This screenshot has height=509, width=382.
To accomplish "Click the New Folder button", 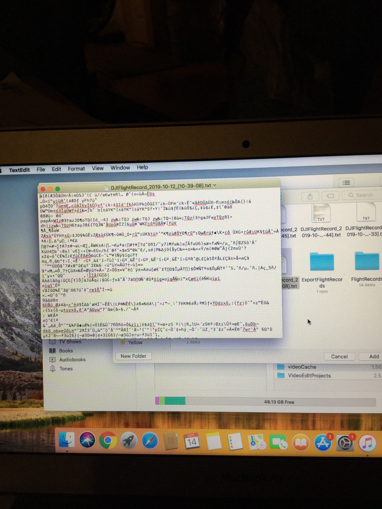I will [x=133, y=356].
